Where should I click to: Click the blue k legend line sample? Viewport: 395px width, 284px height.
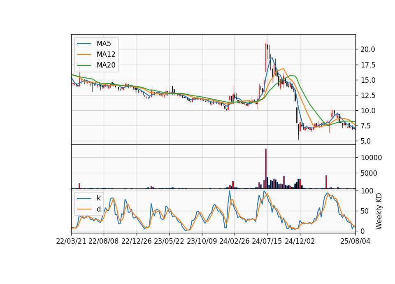84,198
